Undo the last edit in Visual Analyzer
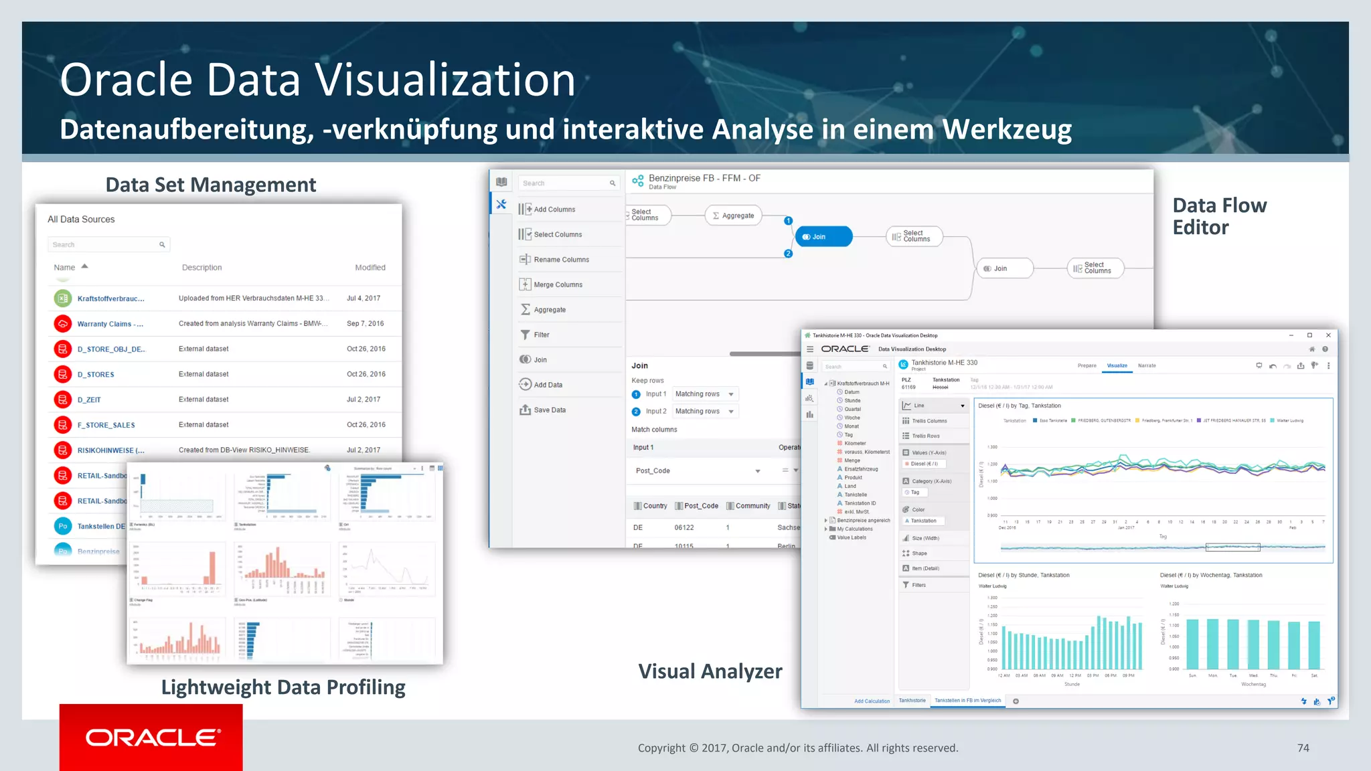This screenshot has width=1371, height=771. 1273,366
